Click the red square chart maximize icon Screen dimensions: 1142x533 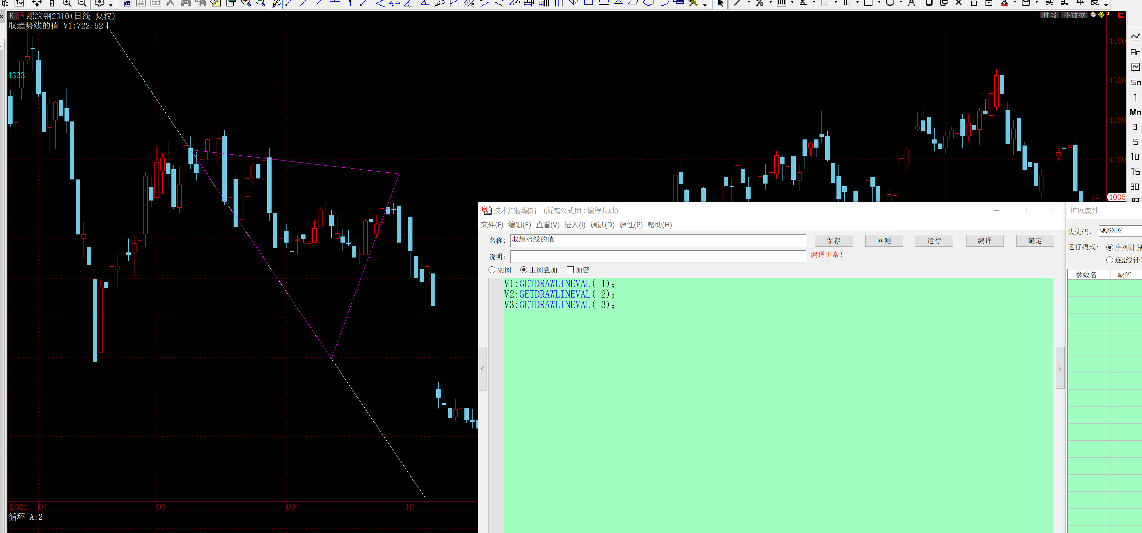1121,15
